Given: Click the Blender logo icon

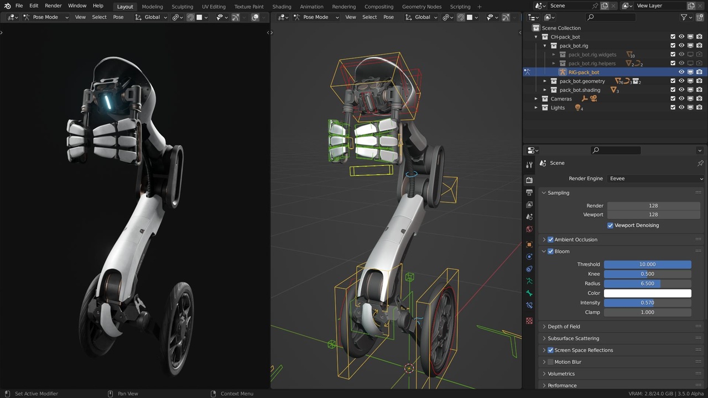Looking at the screenshot, I should [7, 6].
